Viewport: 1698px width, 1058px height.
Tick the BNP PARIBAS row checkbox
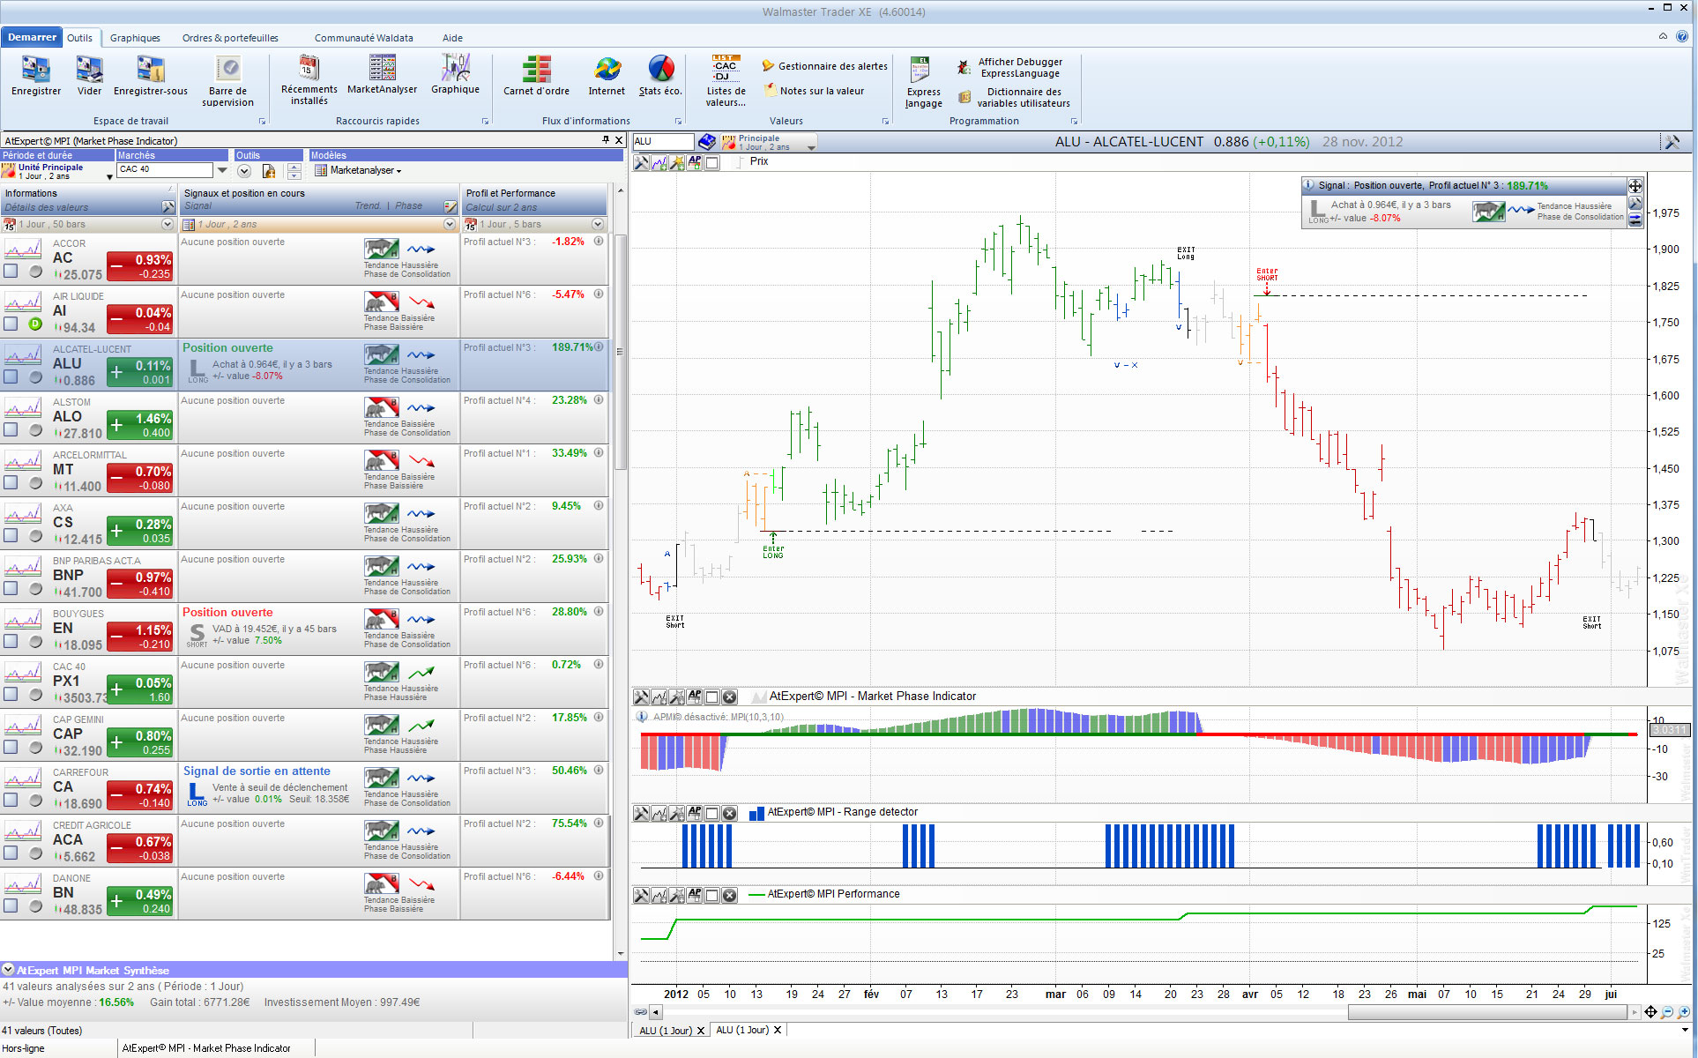pos(11,588)
